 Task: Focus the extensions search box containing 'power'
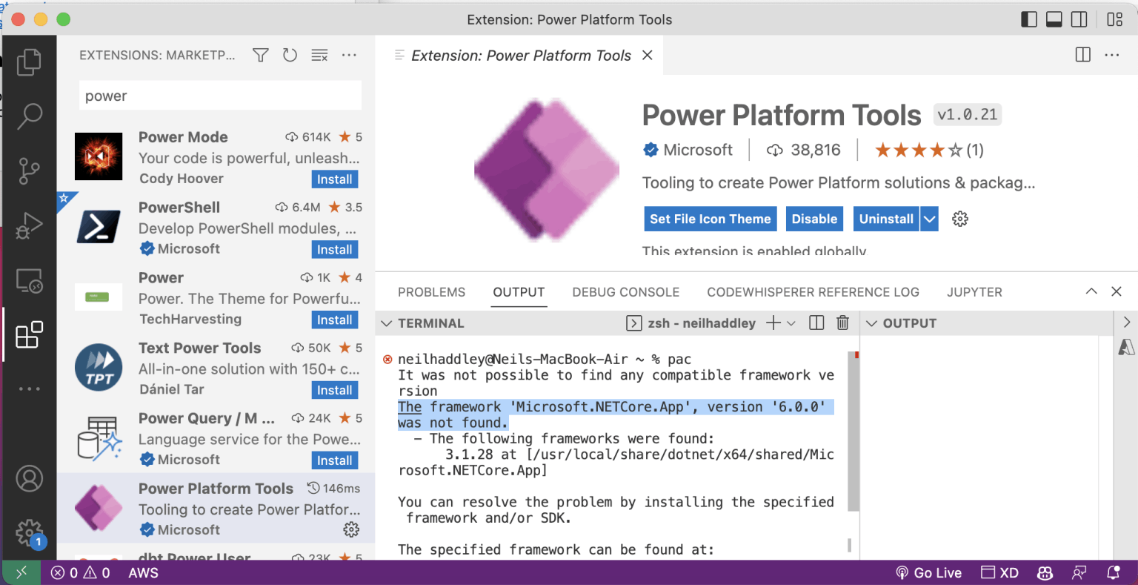pyautogui.click(x=220, y=96)
